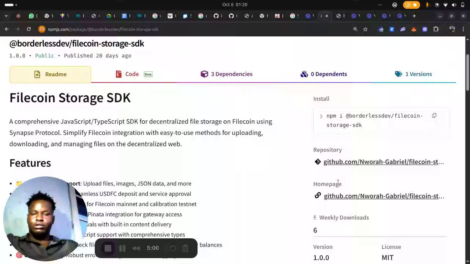This screenshot has height=264, width=470.
Task: Open a new browser tab
Action: pos(414,16)
